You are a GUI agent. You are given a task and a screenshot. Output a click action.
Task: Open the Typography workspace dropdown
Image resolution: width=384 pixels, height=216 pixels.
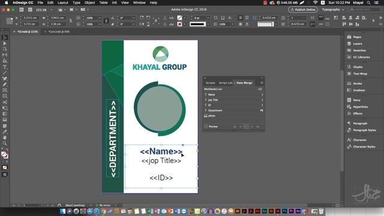coord(333,10)
